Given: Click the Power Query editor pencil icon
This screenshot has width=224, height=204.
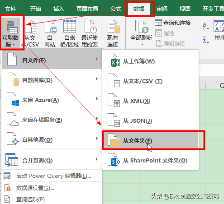Looking at the screenshot, I should [7, 176].
